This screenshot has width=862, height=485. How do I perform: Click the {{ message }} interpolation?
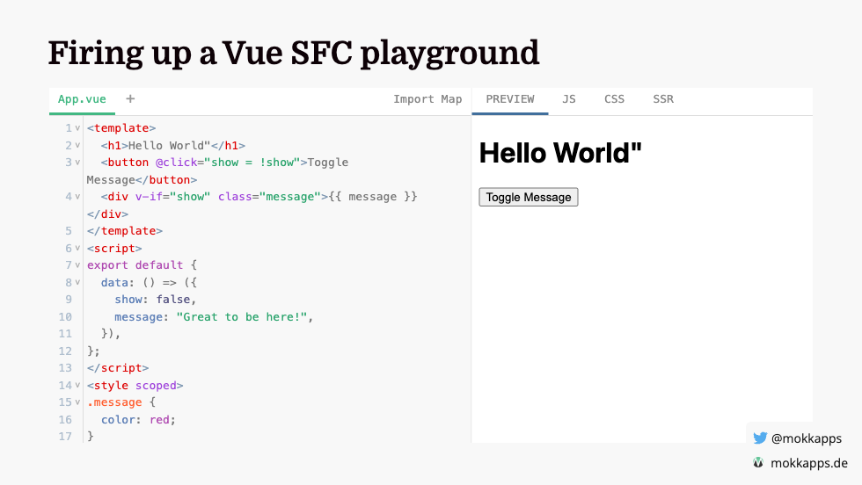(373, 197)
